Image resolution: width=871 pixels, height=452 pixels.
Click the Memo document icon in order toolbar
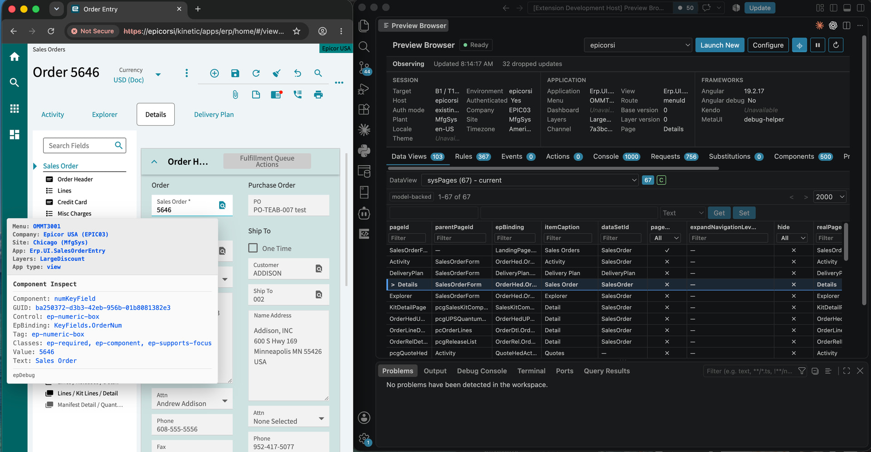click(x=256, y=94)
